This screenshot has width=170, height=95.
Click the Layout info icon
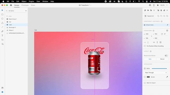click(x=151, y=51)
